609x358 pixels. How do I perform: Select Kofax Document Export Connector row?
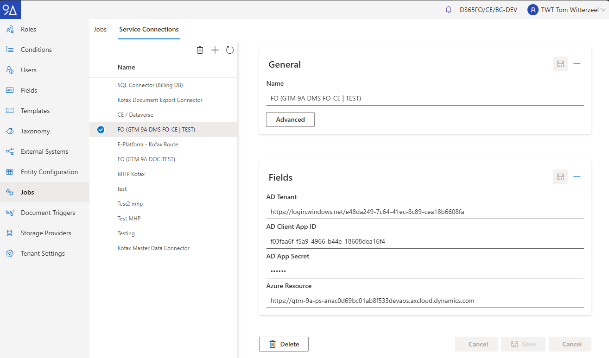pyautogui.click(x=163, y=100)
